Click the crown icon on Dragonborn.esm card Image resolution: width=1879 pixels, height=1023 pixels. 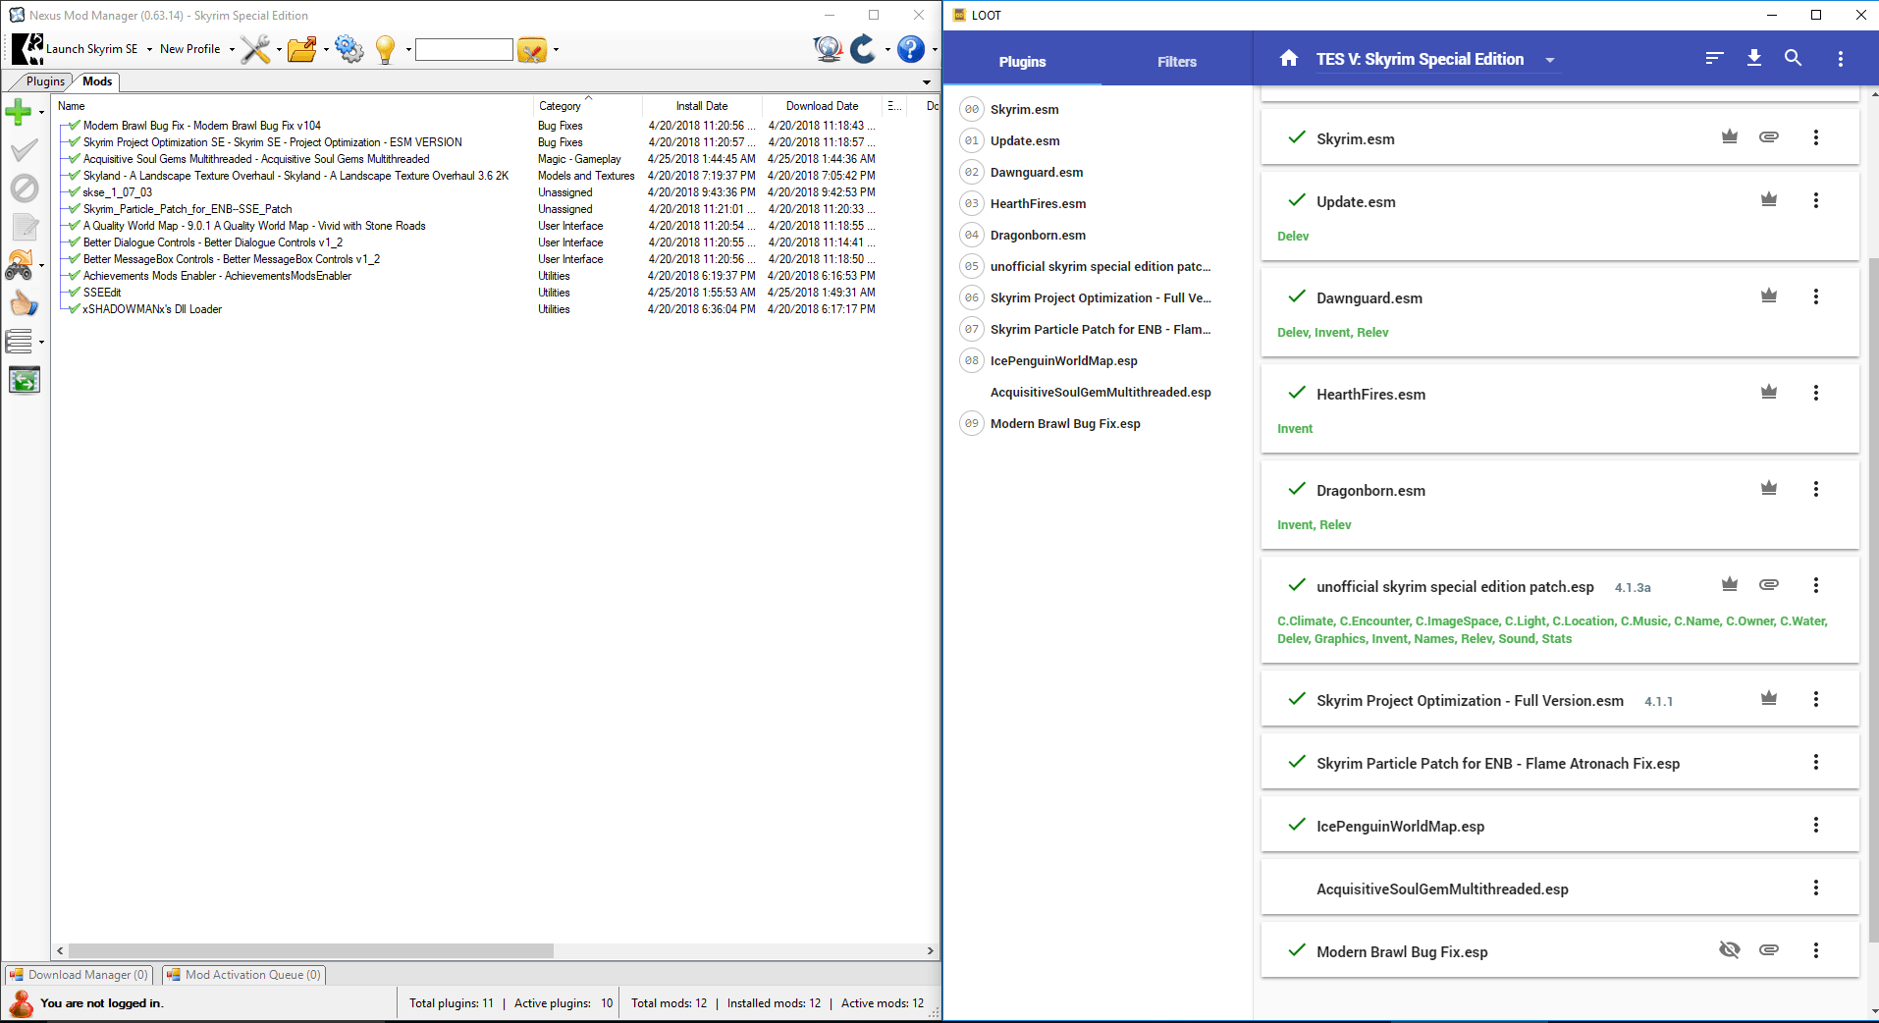[x=1769, y=489]
